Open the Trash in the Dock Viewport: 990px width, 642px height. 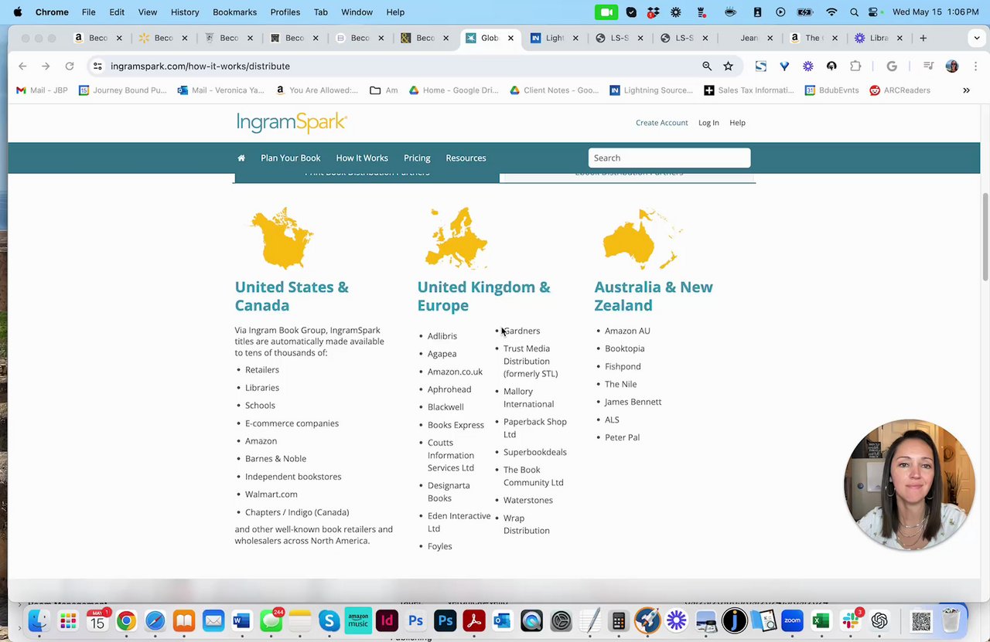[x=951, y=620]
